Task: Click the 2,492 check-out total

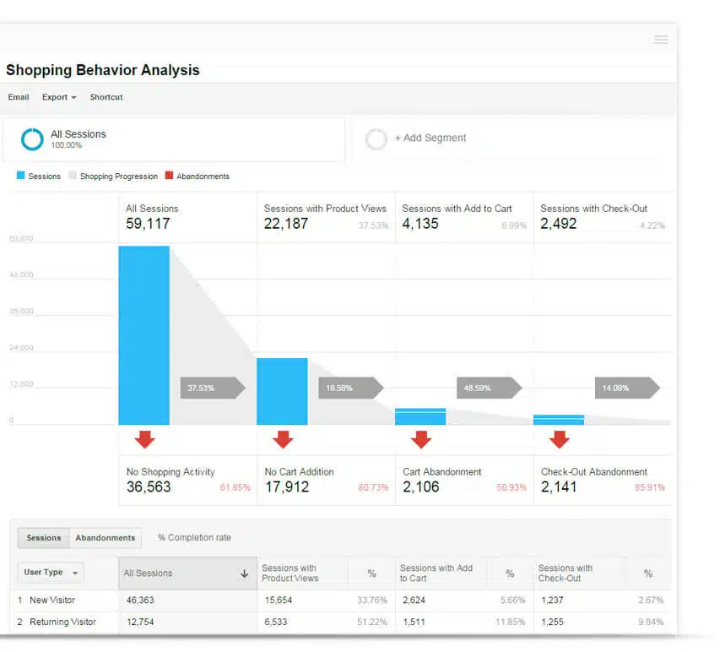Action: coord(559,224)
